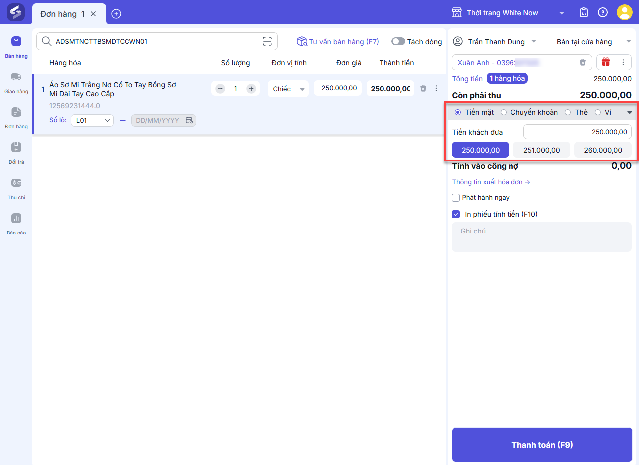Screen dimensions: 639x465
Task: Open product row more options
Action: [x=436, y=88]
